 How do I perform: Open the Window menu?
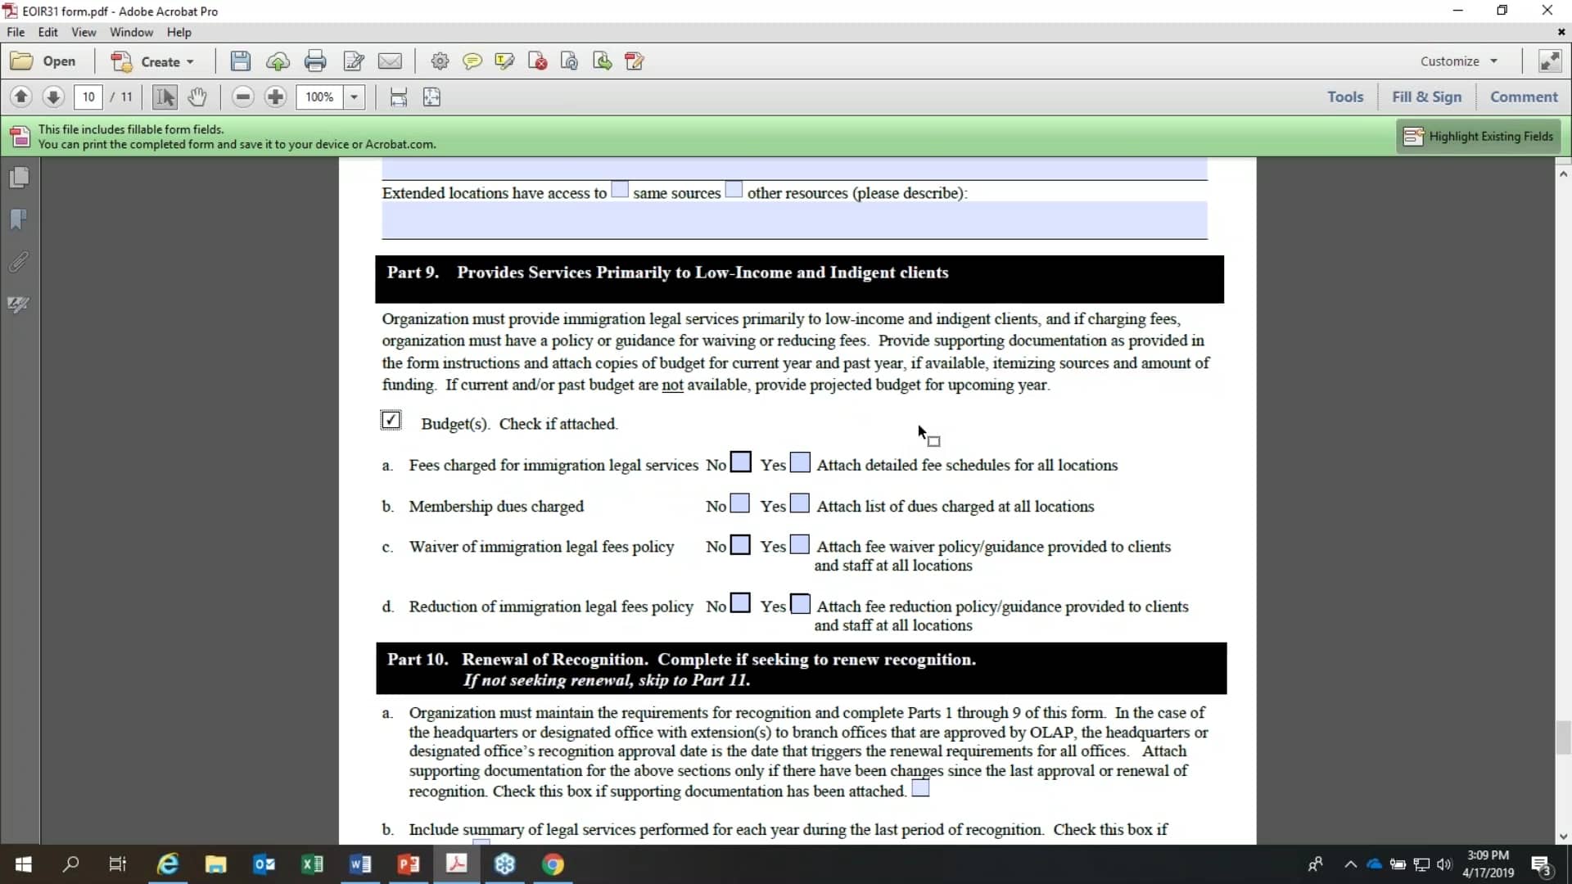tap(131, 32)
